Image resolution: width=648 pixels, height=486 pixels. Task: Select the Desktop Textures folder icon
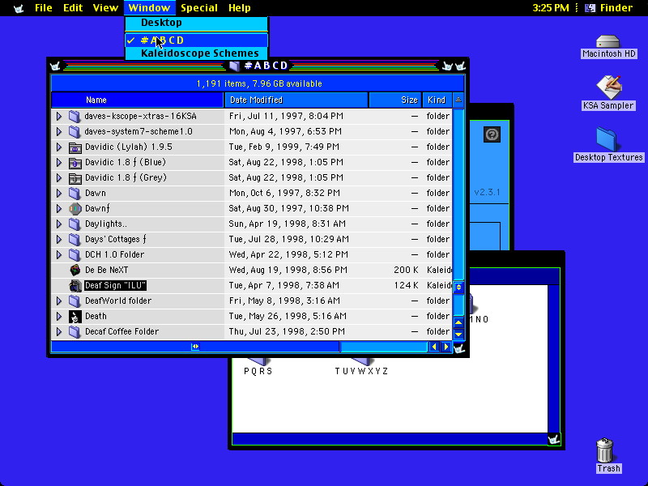(607, 139)
